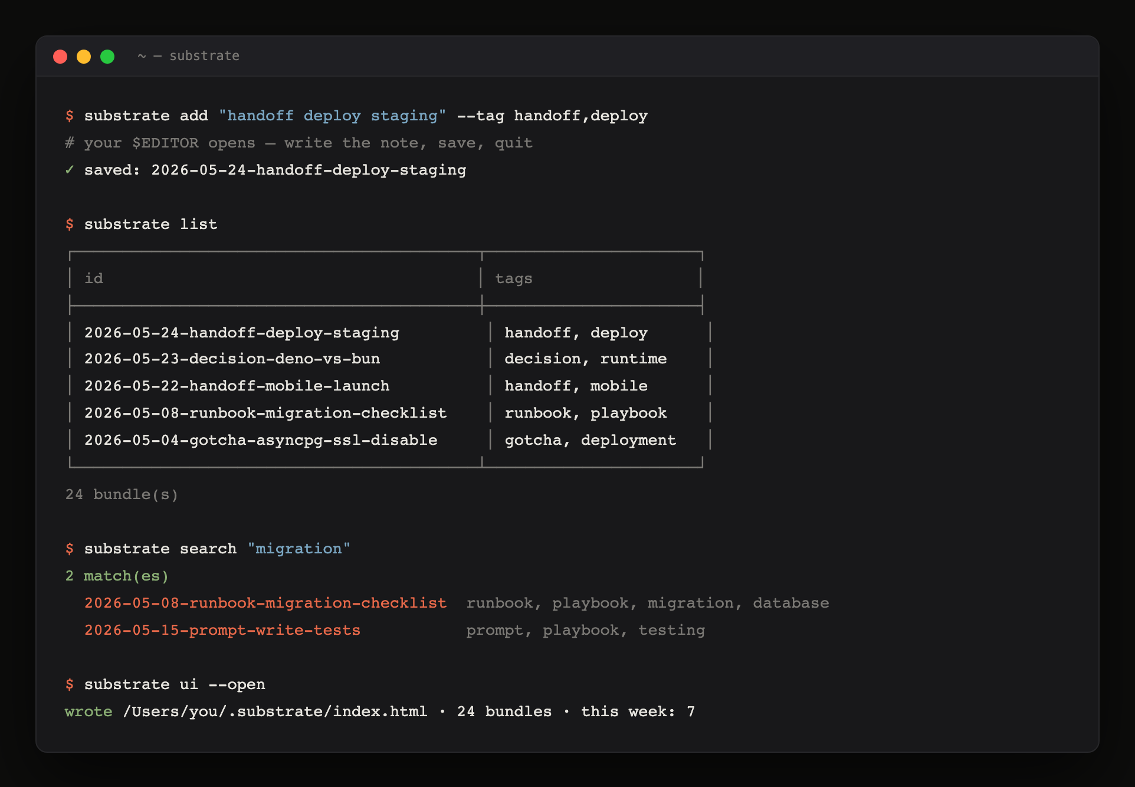Click the '--tag handoff,deploy' argument
The height and width of the screenshot is (787, 1135).
[x=552, y=116]
